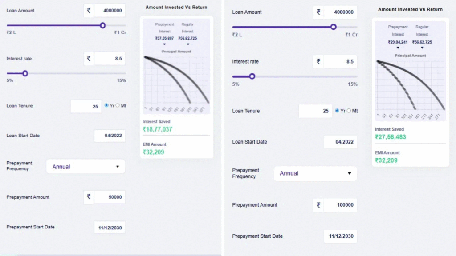
Task: Click the arrow marker under ₹37,85,687 prepayment interest
Action: [164, 44]
